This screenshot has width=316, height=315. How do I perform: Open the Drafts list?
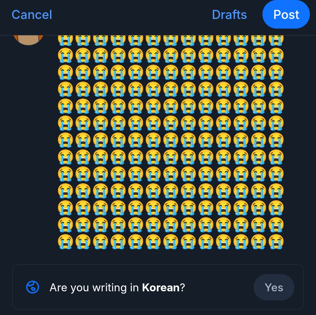click(229, 15)
